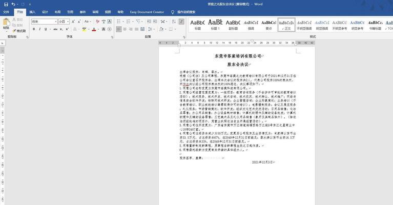Click the Sort icon in the paragraph group
Screen dimensions: 393x205
(x=174, y=22)
